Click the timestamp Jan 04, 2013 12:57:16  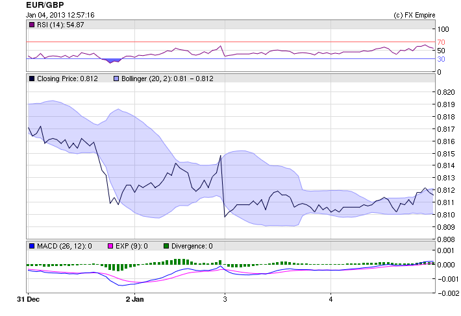60,15
